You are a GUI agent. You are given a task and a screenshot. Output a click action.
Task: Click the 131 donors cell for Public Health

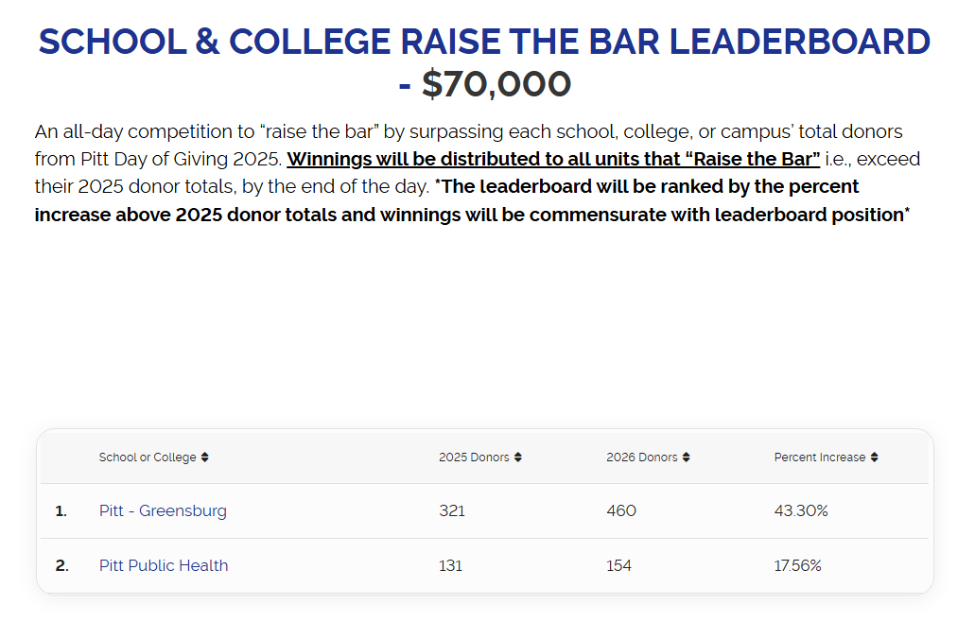(x=450, y=565)
